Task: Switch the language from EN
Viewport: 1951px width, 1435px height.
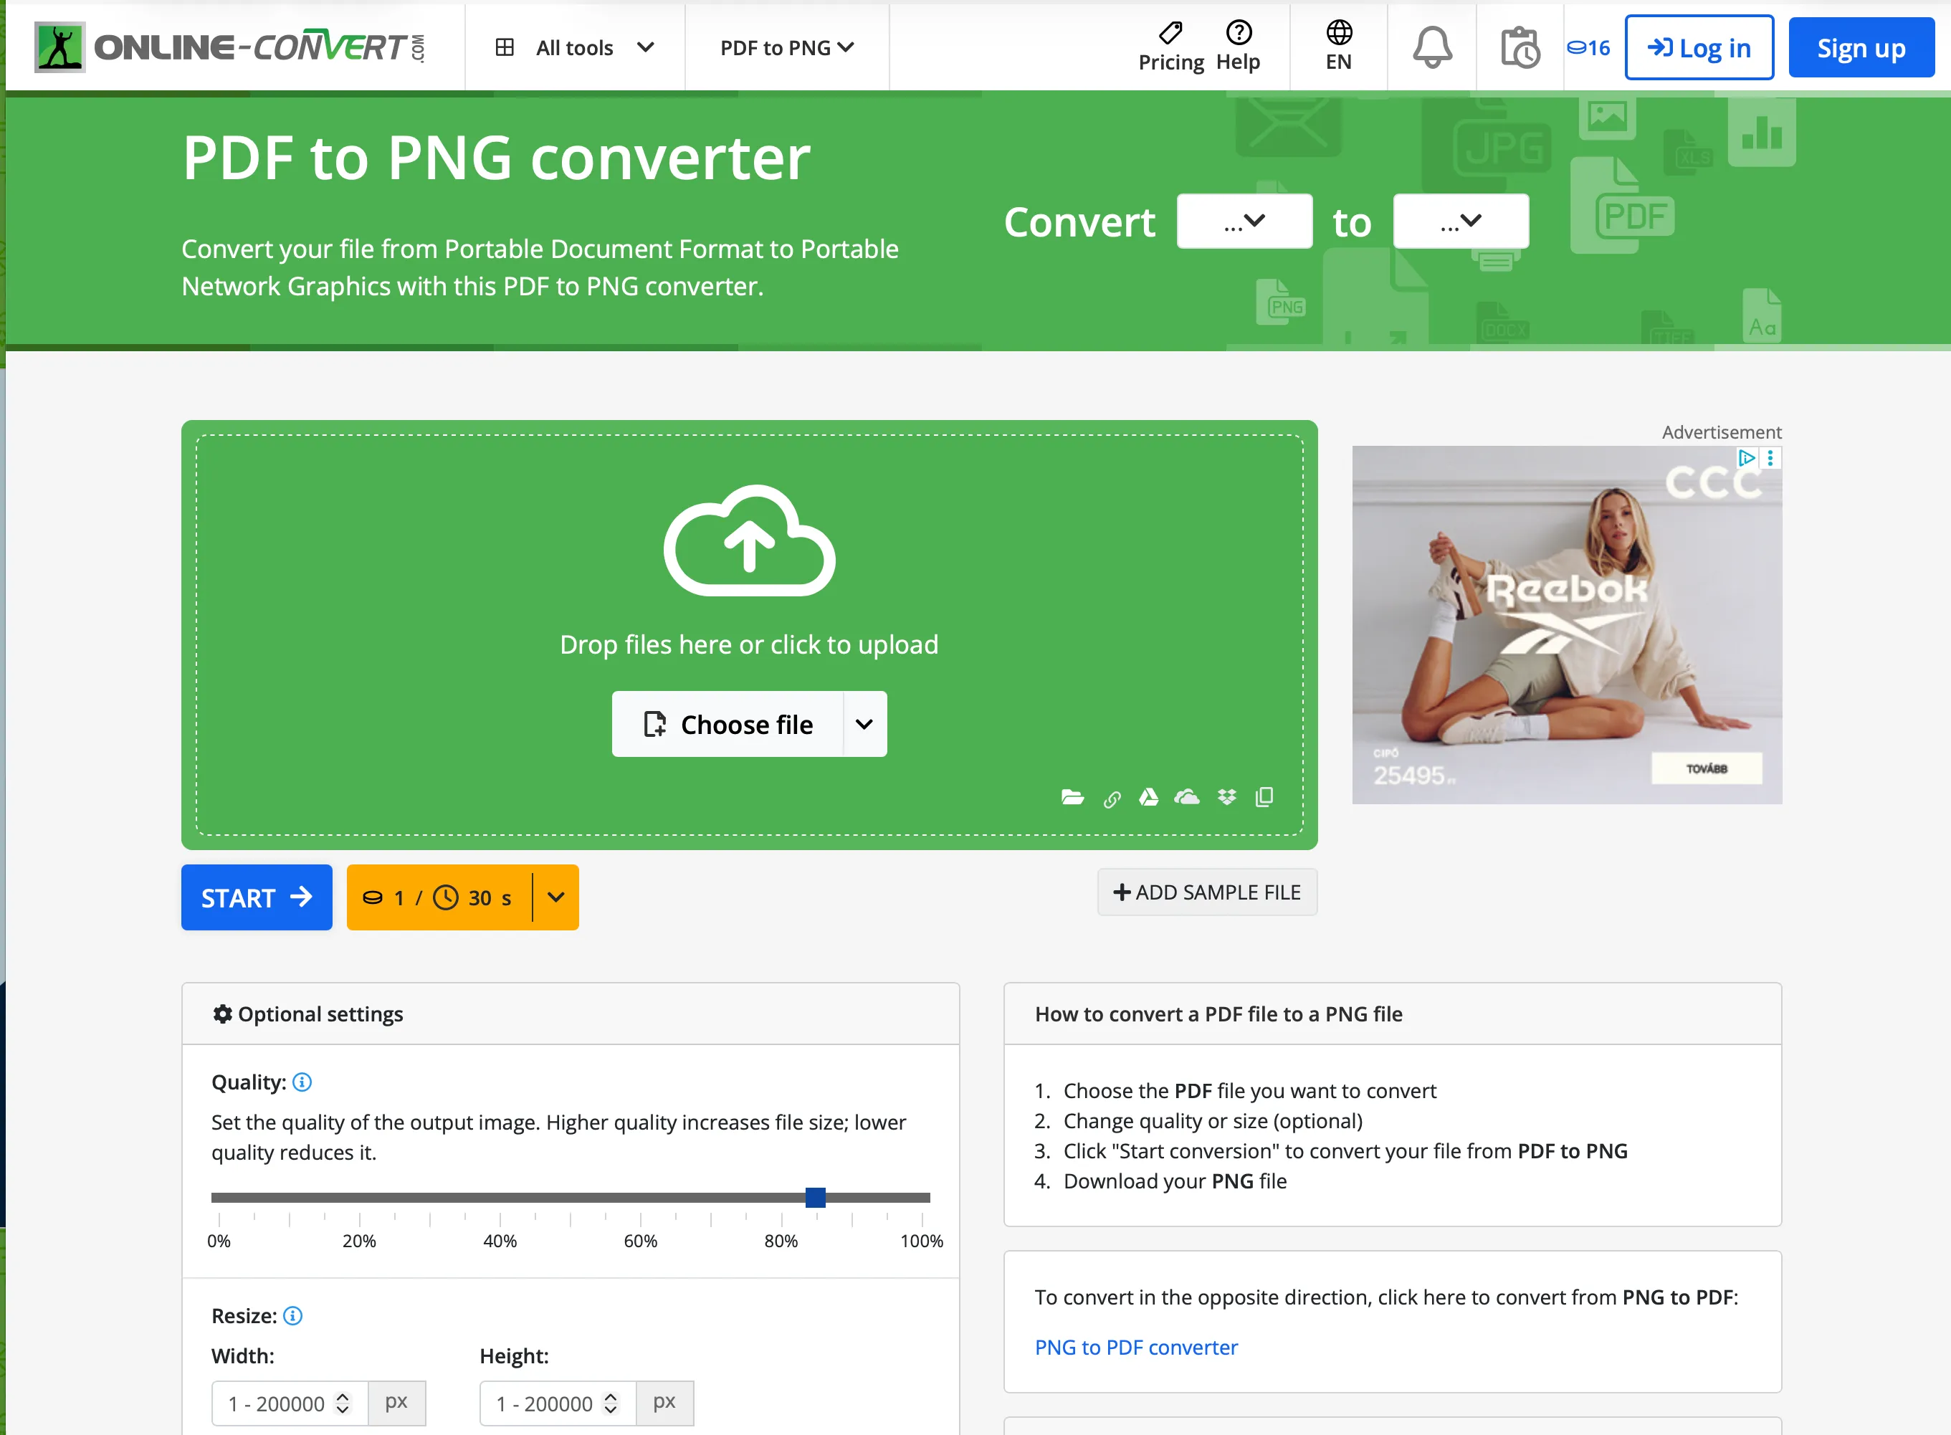Action: (x=1337, y=47)
